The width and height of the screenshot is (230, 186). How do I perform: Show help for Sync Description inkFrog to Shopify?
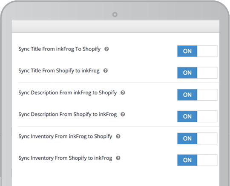tap(123, 93)
